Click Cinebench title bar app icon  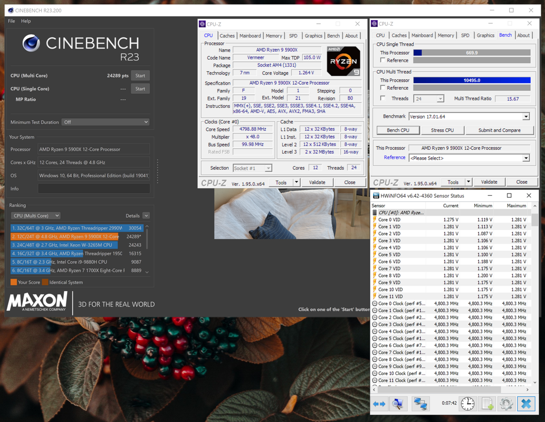(11, 11)
